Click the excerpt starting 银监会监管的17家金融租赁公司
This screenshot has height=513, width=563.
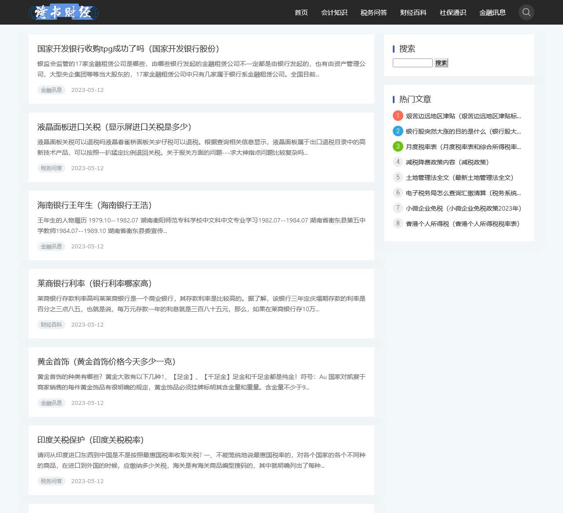tap(201, 69)
